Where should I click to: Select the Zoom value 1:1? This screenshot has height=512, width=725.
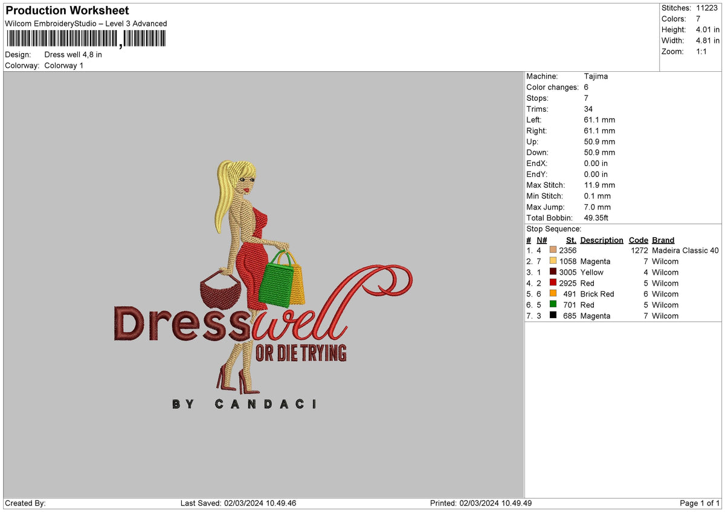tap(703, 51)
